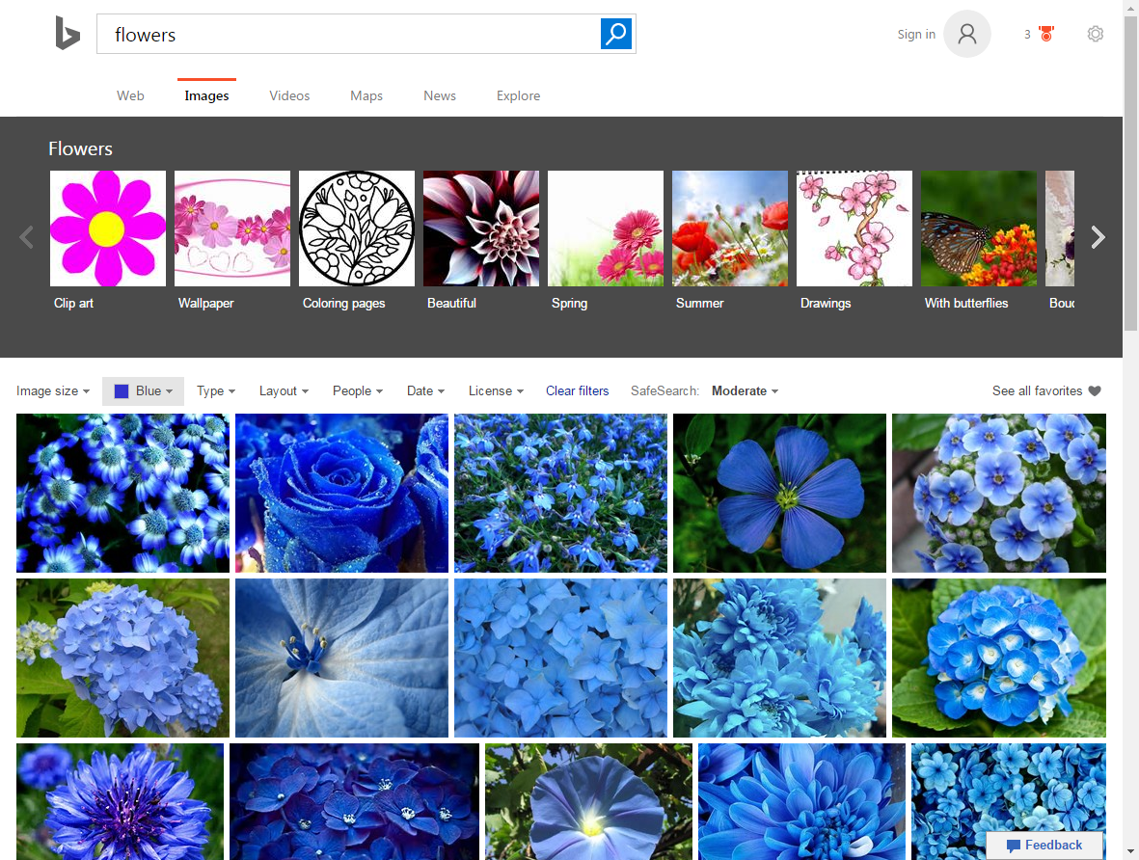Screen dimensions: 1139x860
Task: Open the blue rose image thumbnail
Action: click(341, 493)
